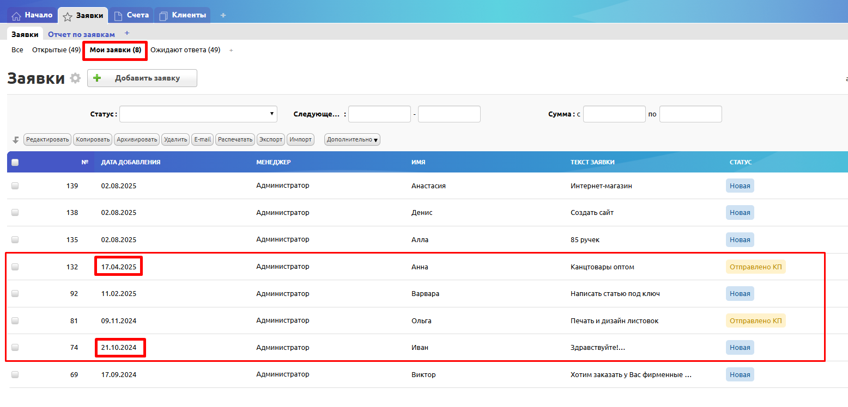Click Отправлено КП status of request 132
Image resolution: width=848 pixels, height=407 pixels.
pos(755,267)
